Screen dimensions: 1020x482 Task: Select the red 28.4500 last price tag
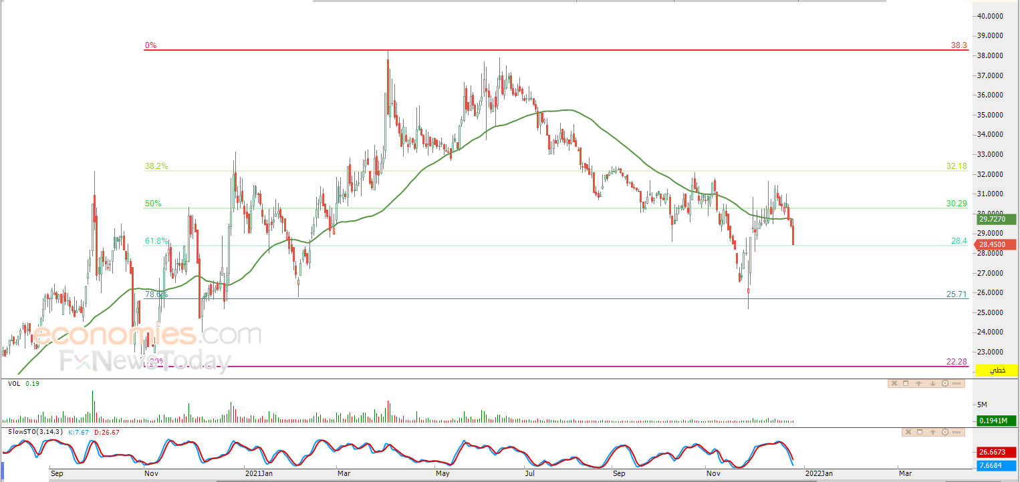click(x=997, y=244)
